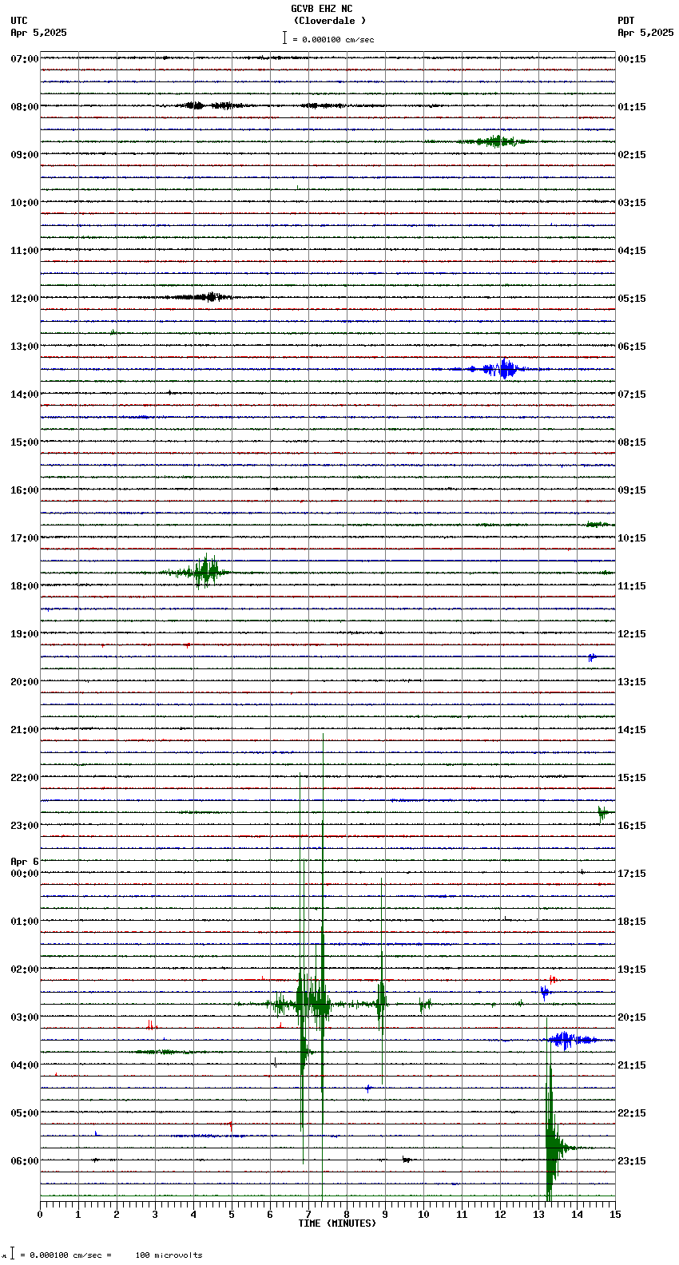This screenshot has height=1265, width=679.
Task: Click the 7 tick on the minutes axis
Action: 308,1215
